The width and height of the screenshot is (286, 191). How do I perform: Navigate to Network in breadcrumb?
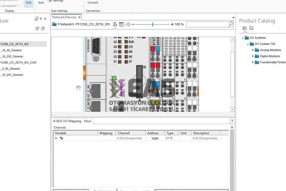click(x=66, y=24)
